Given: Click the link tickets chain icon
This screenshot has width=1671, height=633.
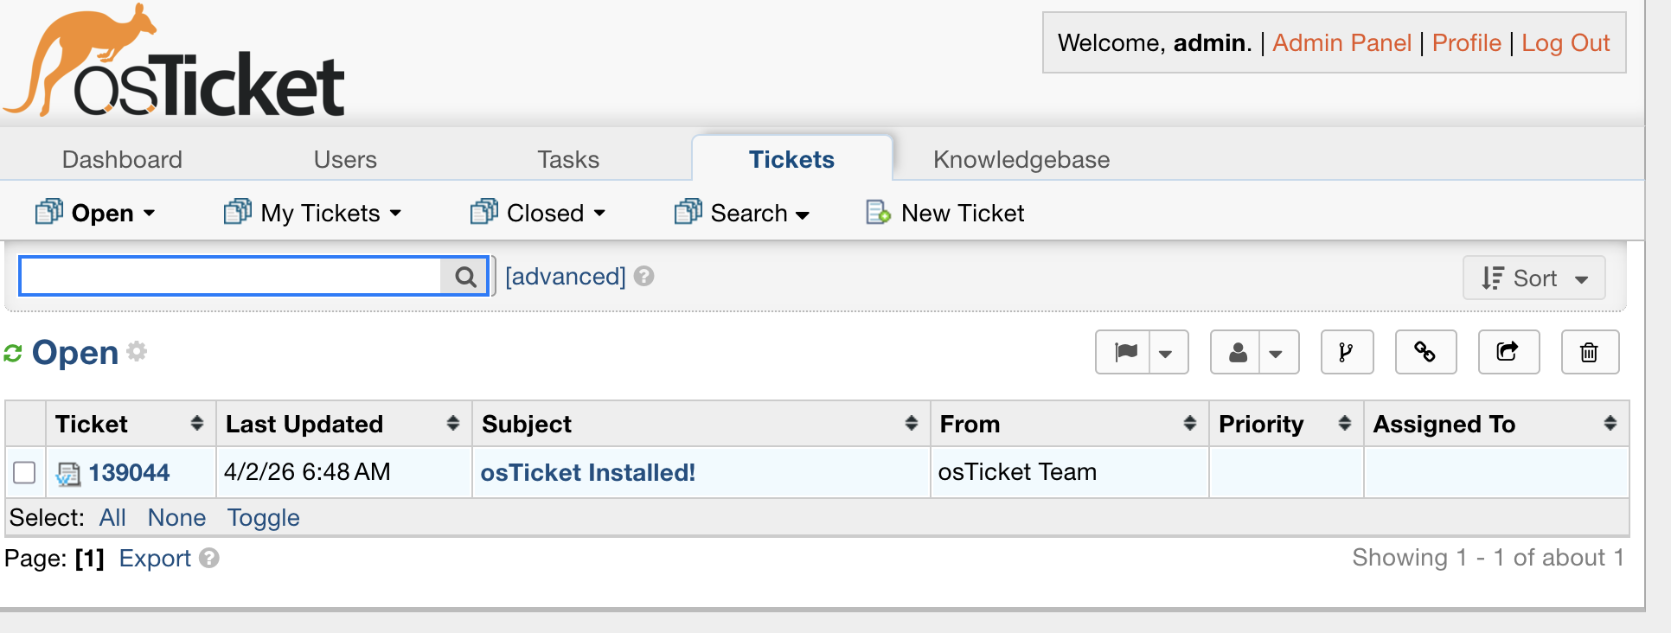Looking at the screenshot, I should 1425,352.
